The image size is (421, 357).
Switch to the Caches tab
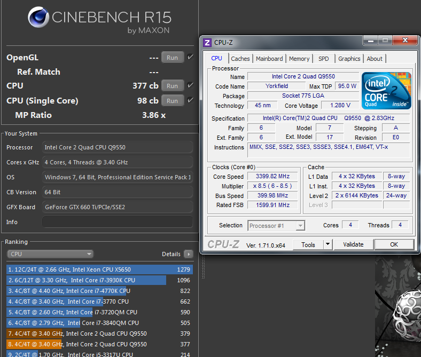240,59
